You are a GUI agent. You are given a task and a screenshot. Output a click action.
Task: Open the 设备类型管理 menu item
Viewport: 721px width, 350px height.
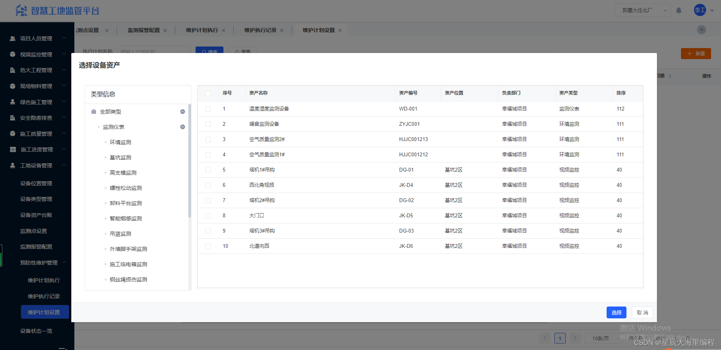point(36,199)
